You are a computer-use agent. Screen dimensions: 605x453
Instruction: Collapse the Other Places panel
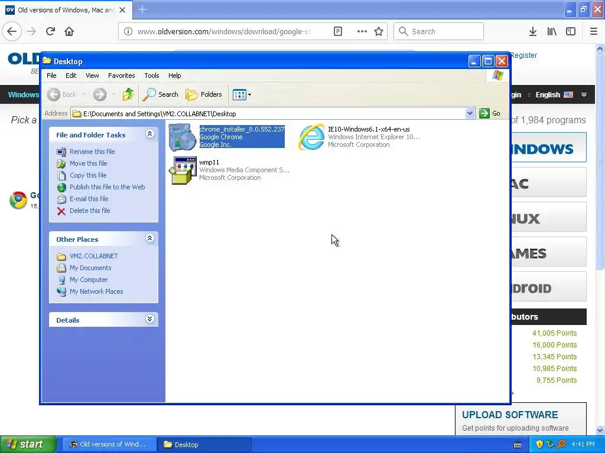[149, 238]
